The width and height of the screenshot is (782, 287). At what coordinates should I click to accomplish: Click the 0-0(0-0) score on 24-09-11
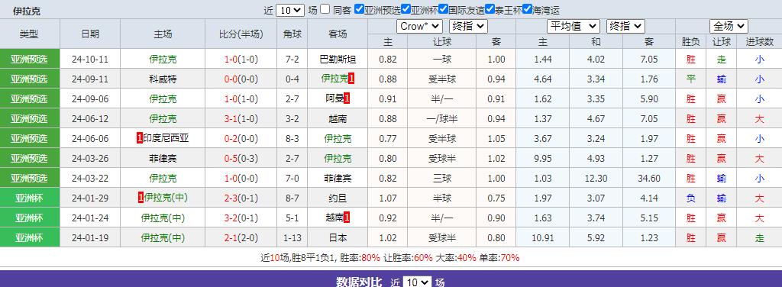tap(241, 79)
